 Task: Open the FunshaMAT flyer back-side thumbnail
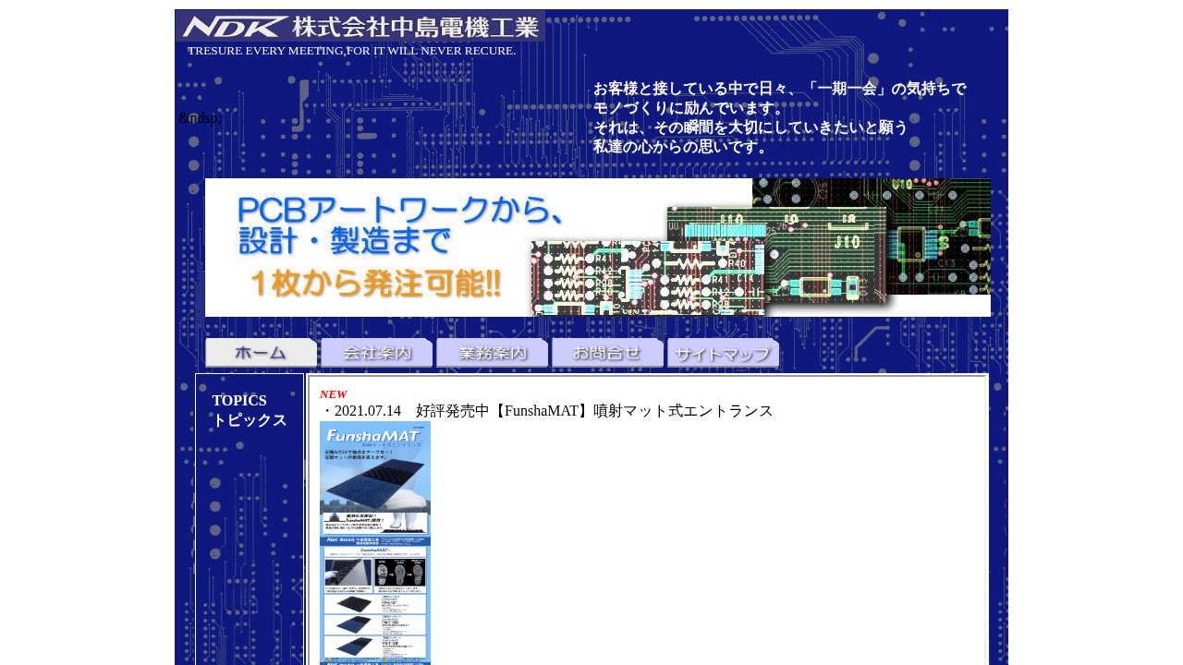click(x=374, y=605)
